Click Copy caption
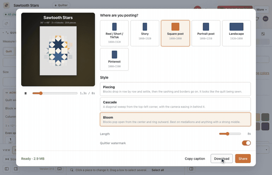 click(x=195, y=158)
